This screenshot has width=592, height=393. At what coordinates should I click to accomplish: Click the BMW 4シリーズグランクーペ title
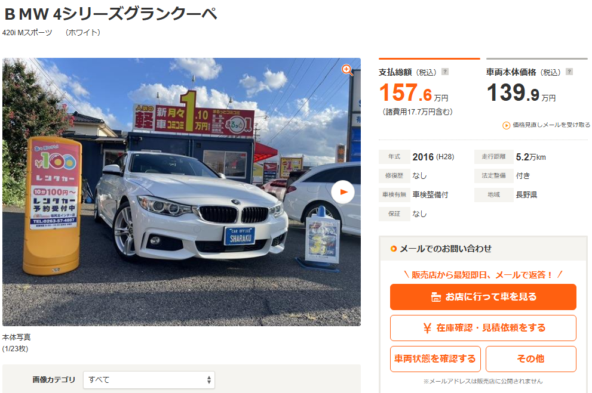tap(111, 14)
